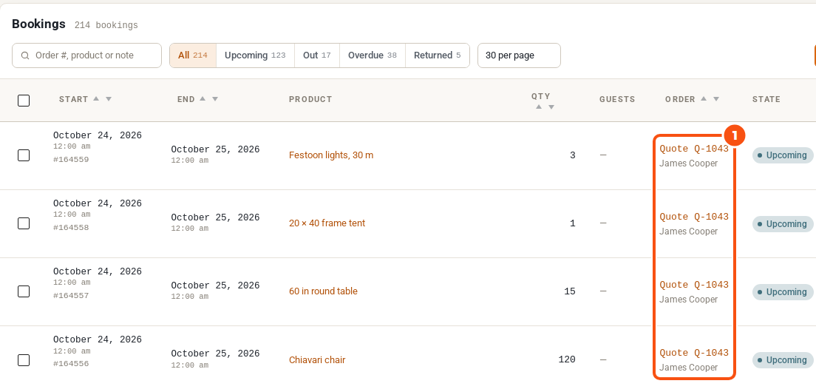
Task: Sort Order column ascending arrow
Action: pyautogui.click(x=704, y=98)
